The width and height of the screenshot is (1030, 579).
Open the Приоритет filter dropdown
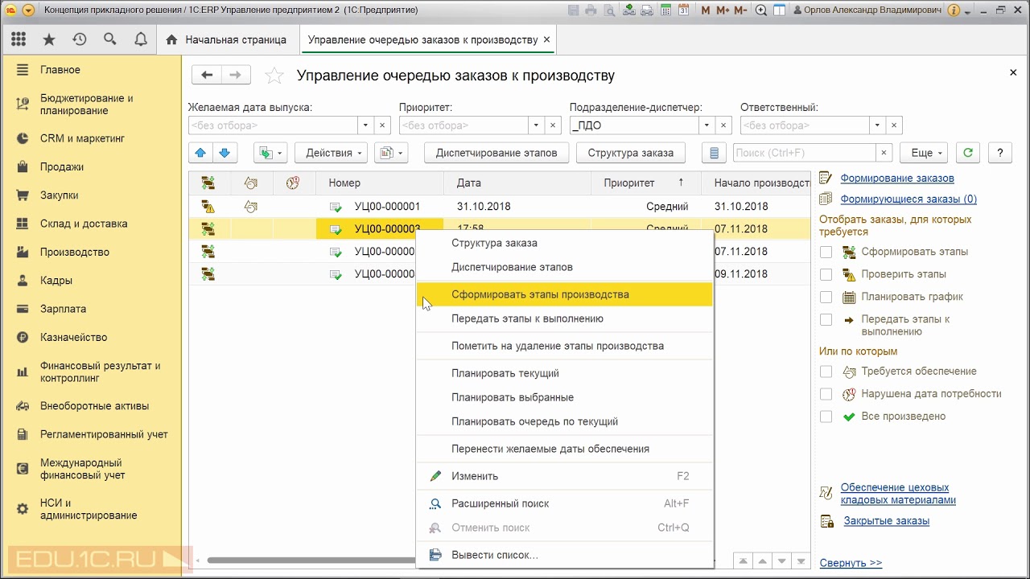535,125
